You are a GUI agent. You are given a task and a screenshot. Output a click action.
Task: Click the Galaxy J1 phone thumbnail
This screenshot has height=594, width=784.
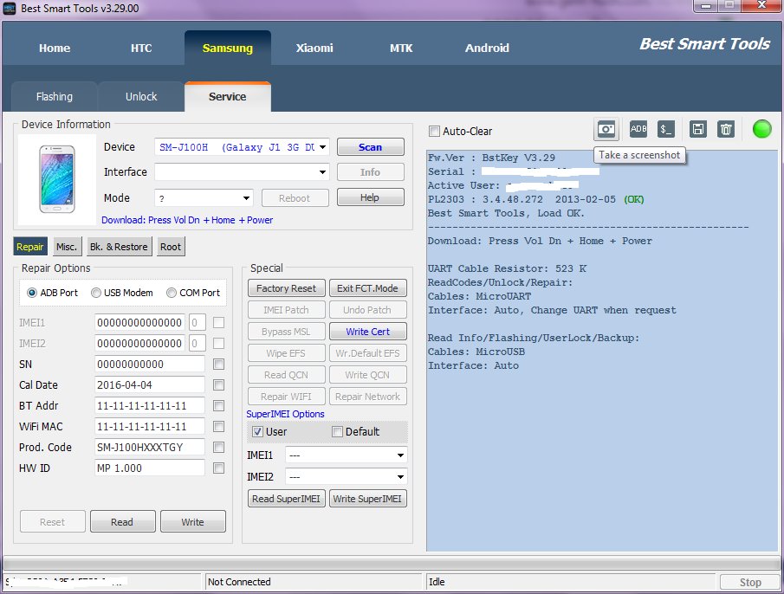click(57, 179)
